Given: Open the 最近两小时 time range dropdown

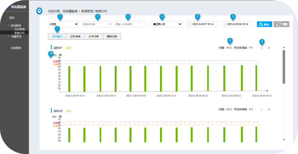Looking at the screenshot, I should click(167, 24).
